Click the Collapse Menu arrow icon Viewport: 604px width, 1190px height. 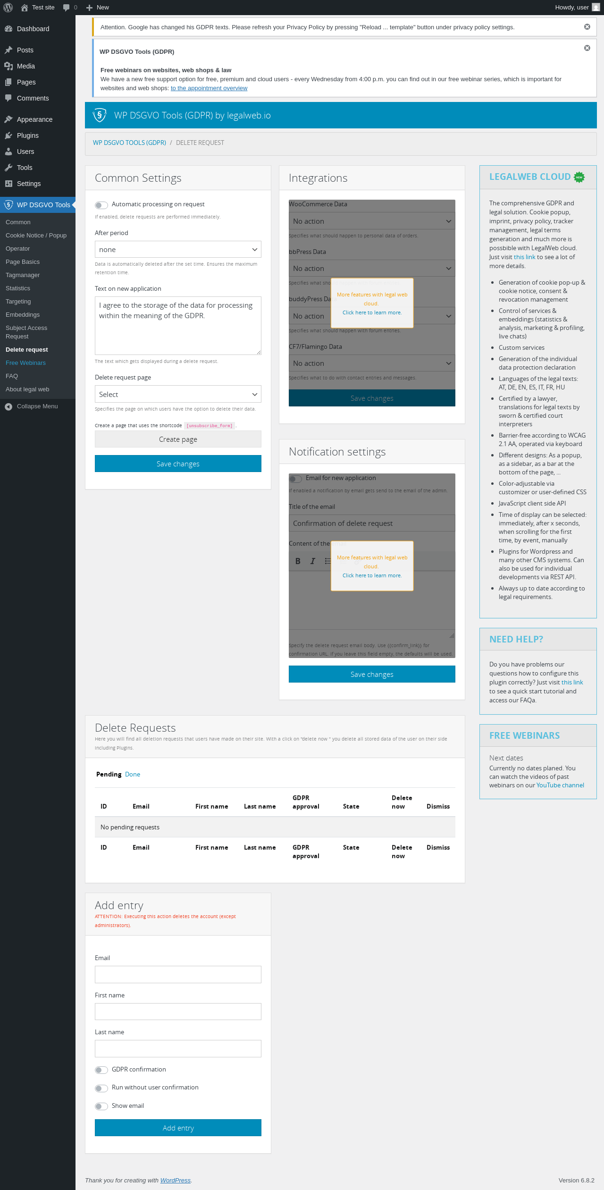coord(8,406)
